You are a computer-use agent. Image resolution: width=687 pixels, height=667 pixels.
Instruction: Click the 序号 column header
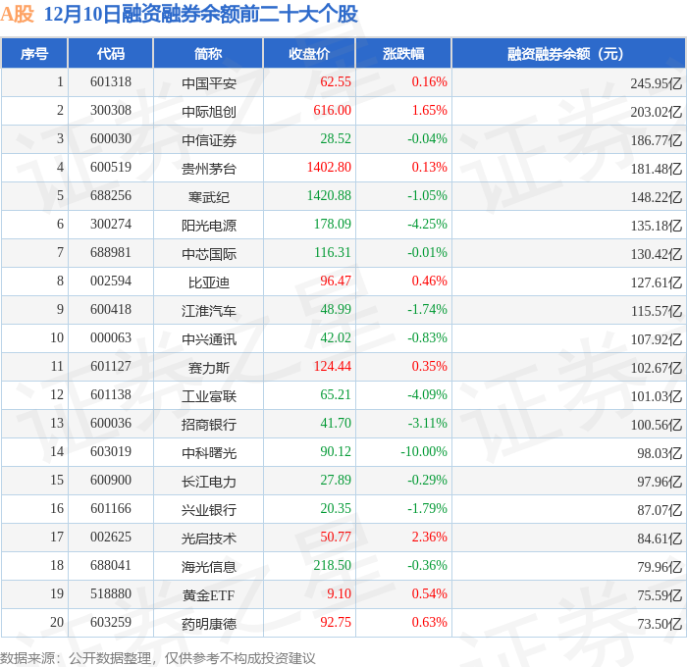[34, 53]
